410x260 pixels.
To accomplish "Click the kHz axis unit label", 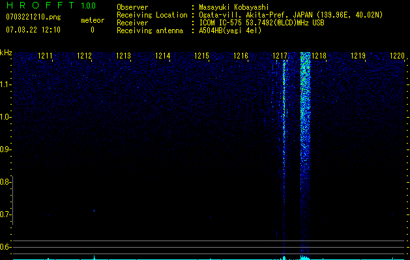I will [6, 53].
